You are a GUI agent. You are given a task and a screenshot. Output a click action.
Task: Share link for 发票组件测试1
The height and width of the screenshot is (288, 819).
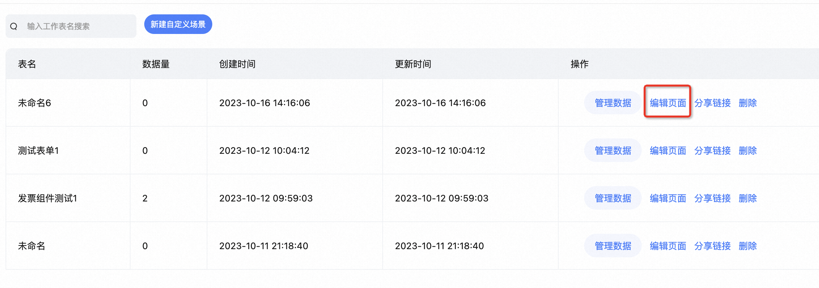[712, 198]
